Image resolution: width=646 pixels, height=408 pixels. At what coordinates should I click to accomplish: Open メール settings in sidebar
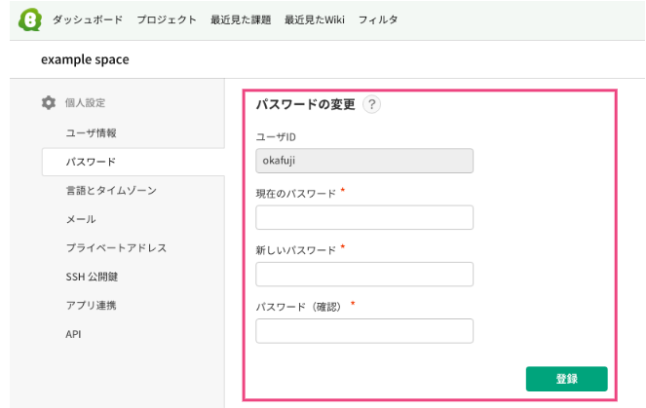[81, 219]
